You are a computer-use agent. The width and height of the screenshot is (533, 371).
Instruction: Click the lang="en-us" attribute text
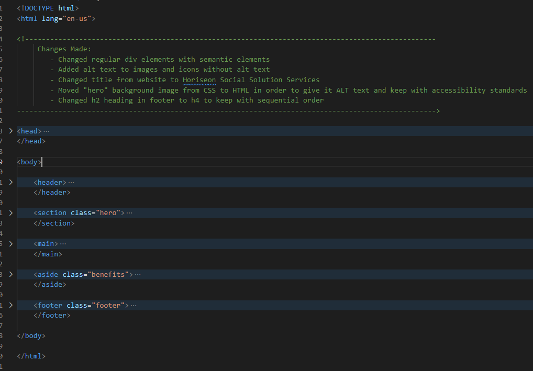(66, 19)
